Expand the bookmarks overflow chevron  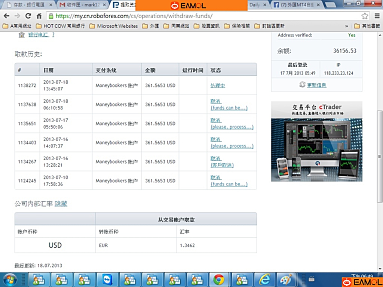(x=346, y=26)
